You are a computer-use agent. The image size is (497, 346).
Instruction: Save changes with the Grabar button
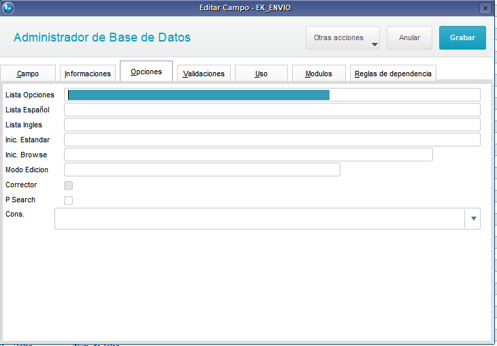(462, 37)
